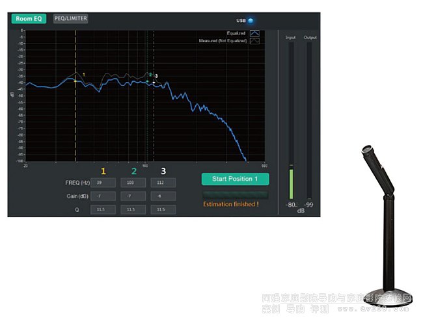Select filter 3 FREQ field showing 112
This screenshot has width=423, height=329.
click(163, 183)
